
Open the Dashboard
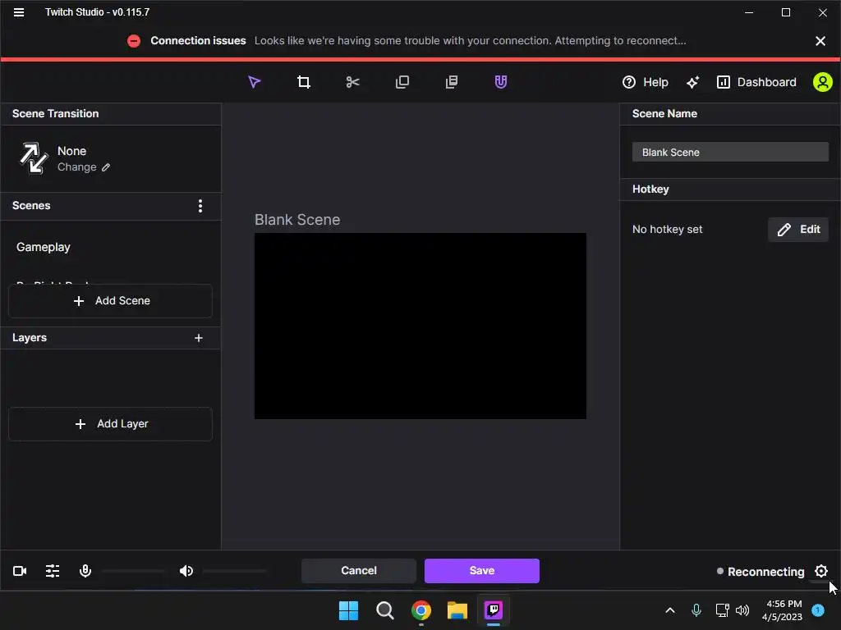click(756, 82)
